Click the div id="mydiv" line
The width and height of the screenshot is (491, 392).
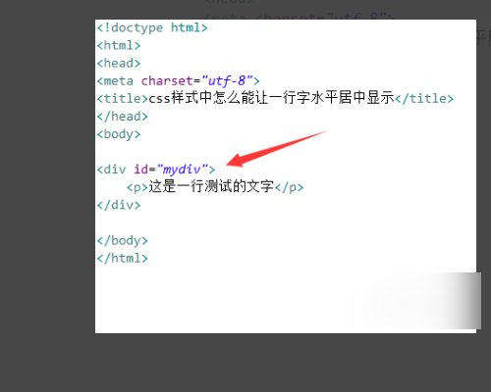pyautogui.click(x=156, y=170)
